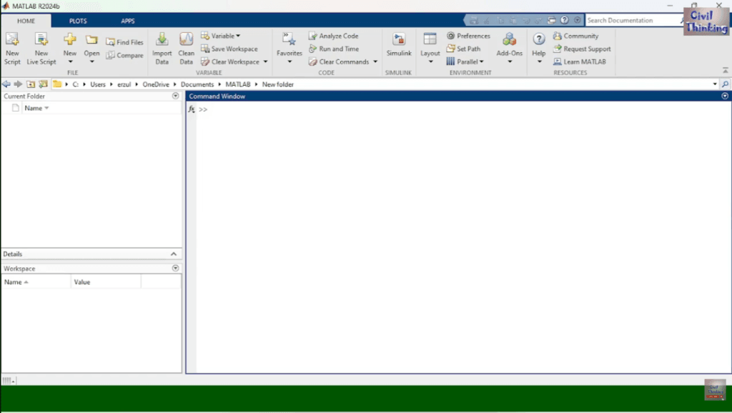The width and height of the screenshot is (732, 413).
Task: Collapse the Details panel chevron
Action: coord(174,254)
